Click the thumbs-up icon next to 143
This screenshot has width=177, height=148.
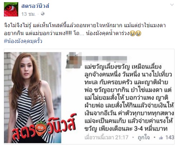161,138
